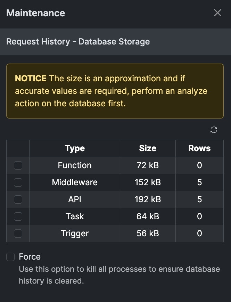Check the Function row checkbox
Image resolution: width=231 pixels, height=302 pixels.
tap(18, 165)
